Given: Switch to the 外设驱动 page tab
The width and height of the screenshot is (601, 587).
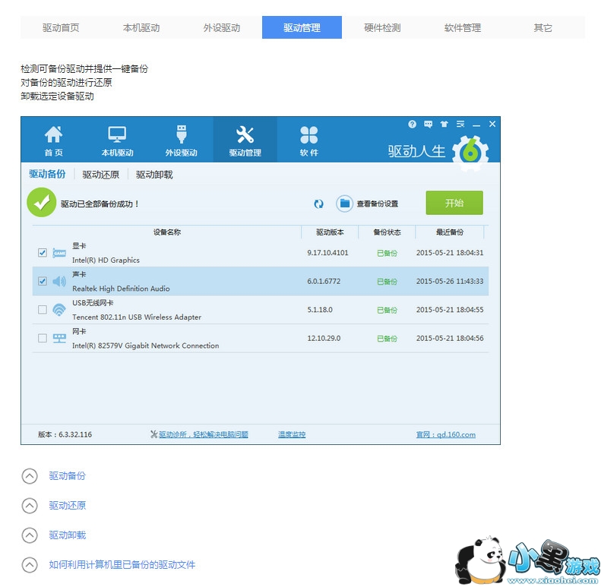Looking at the screenshot, I should pos(222,27).
